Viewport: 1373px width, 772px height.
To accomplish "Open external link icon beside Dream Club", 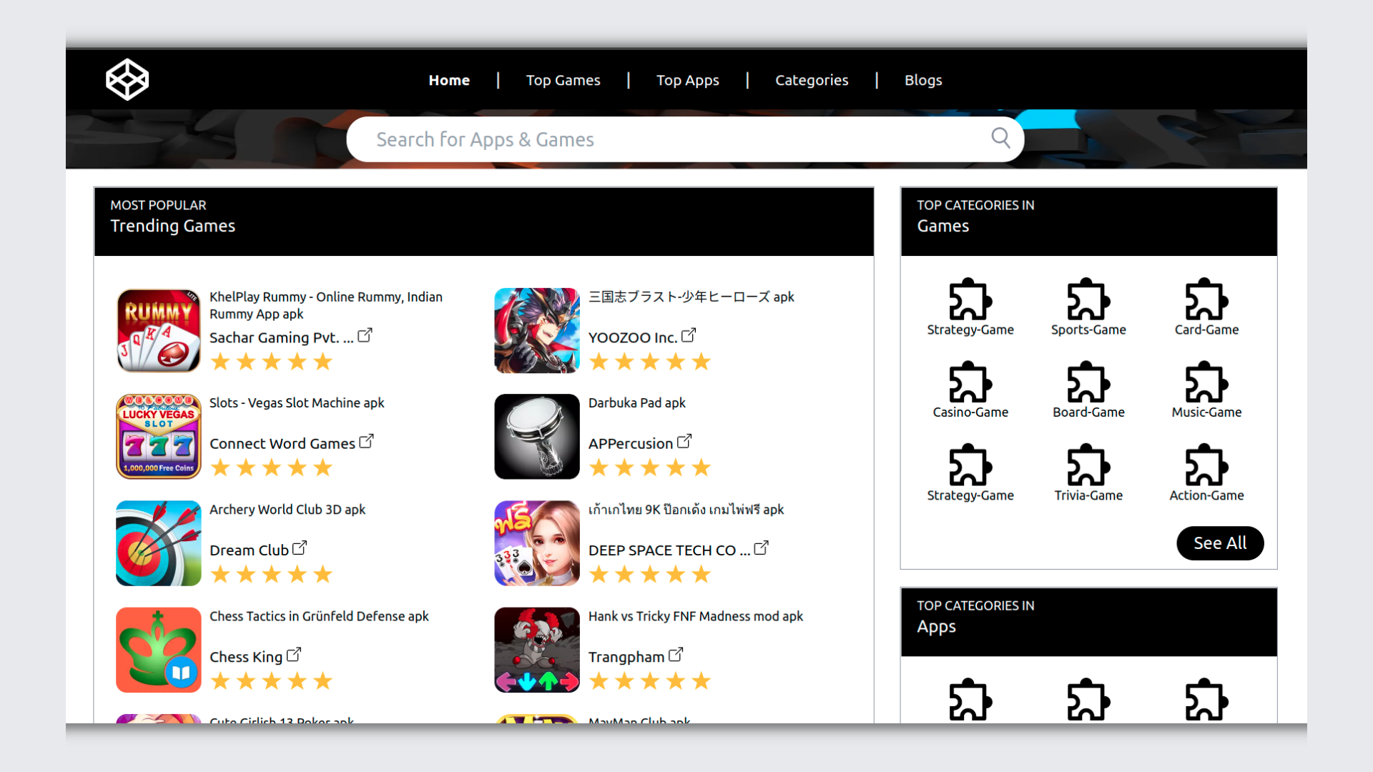I will (300, 548).
